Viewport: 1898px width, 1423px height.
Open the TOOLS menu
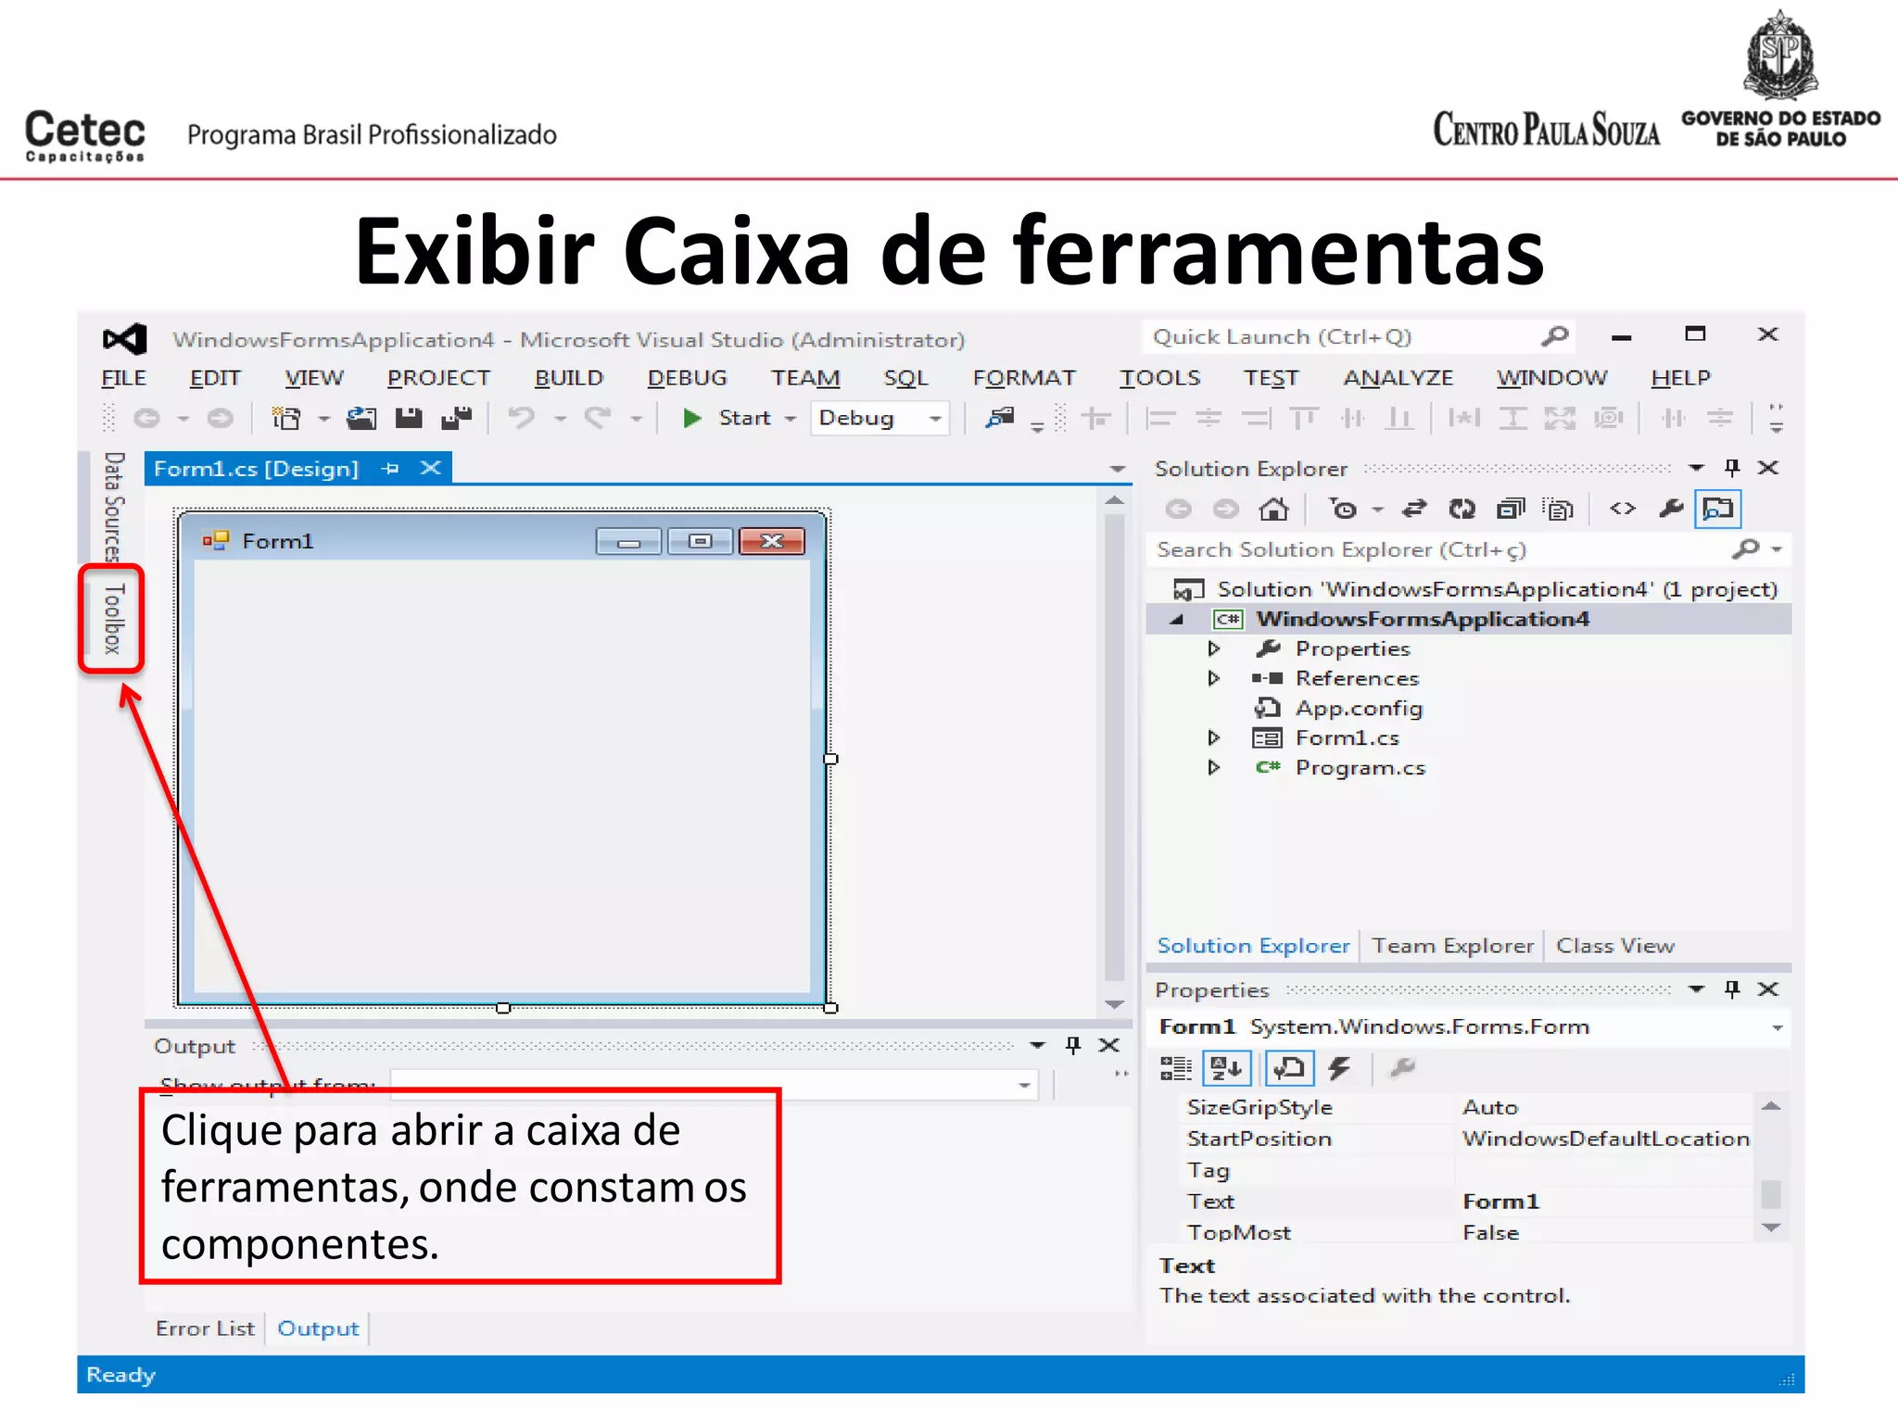1159,378
